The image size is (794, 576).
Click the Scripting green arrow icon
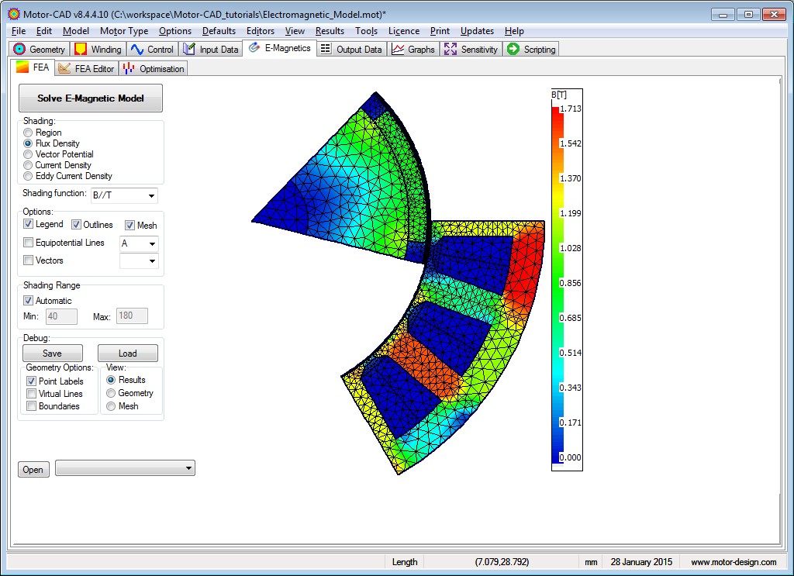513,50
